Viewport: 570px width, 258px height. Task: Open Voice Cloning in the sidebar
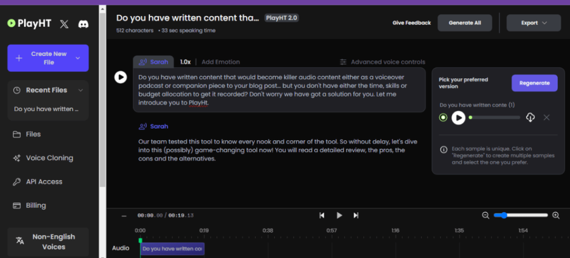43,158
